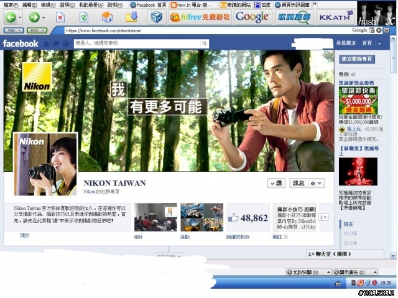Screen dimensions: 398x298
Task: Open the Facebook account dropdown arrow
Action: point(379,43)
